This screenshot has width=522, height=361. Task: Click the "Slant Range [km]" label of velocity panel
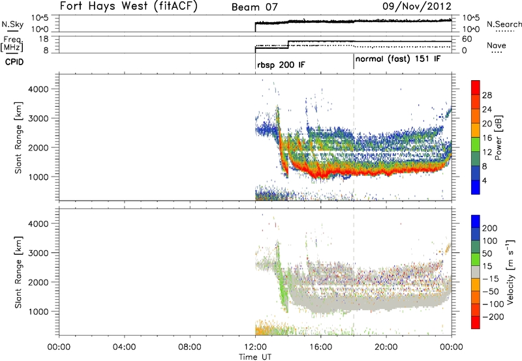18,272
